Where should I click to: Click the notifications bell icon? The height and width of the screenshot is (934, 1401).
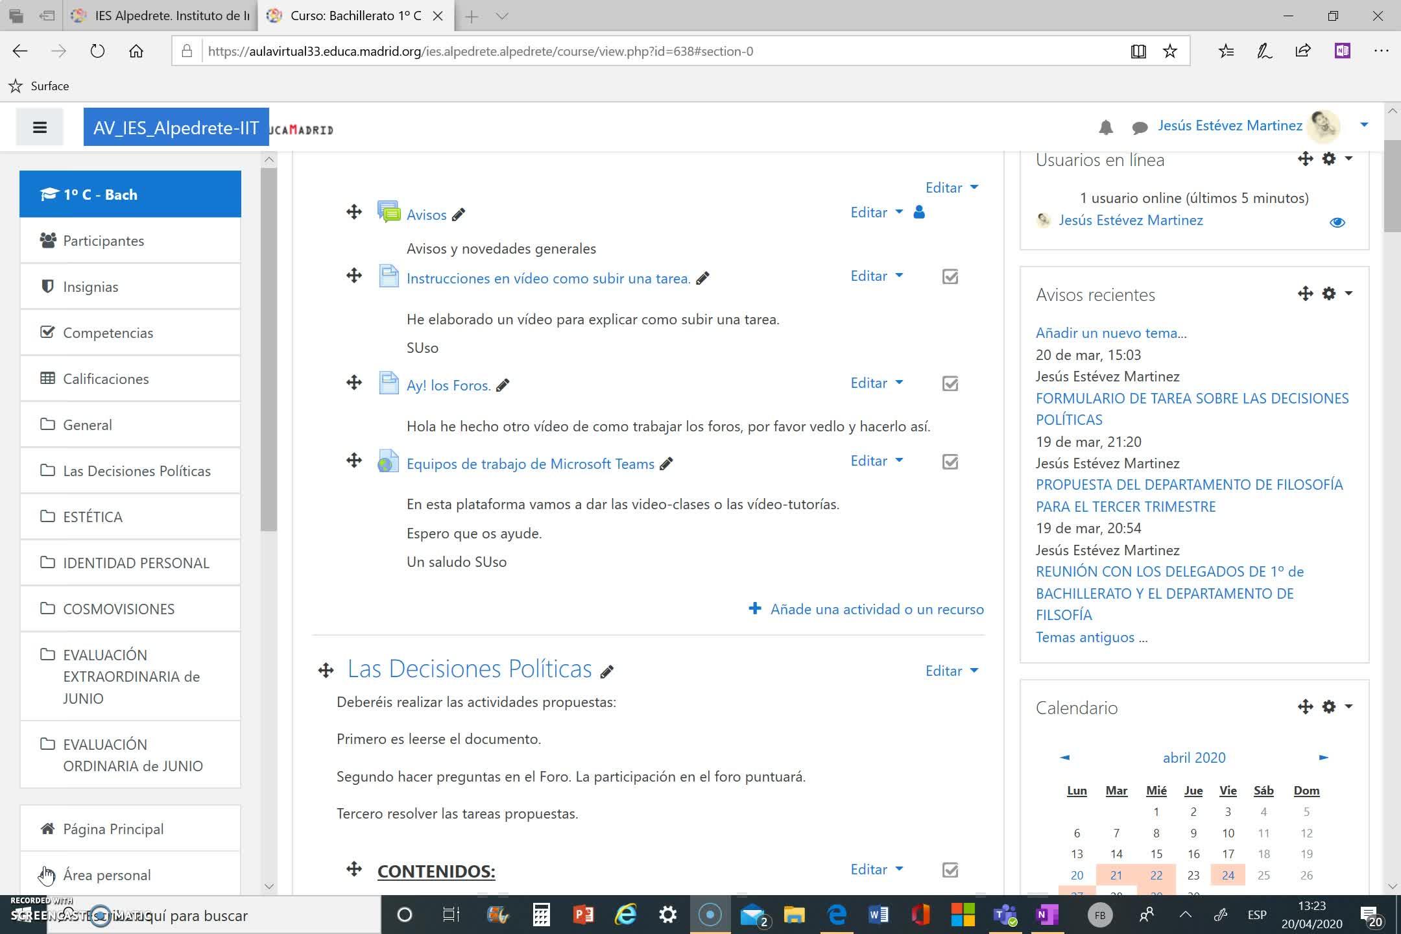[x=1106, y=128]
